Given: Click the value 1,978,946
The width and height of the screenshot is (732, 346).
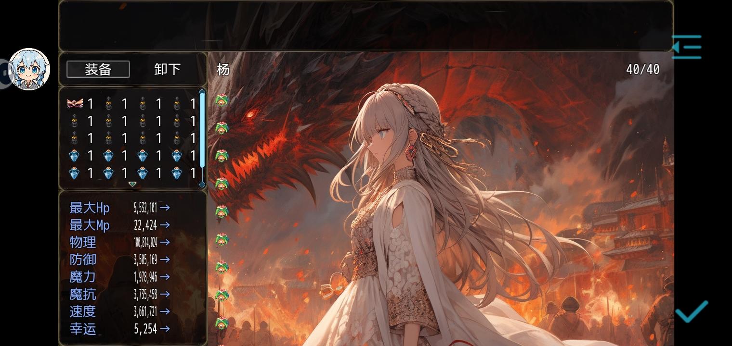Looking at the screenshot, I should 145,277.
